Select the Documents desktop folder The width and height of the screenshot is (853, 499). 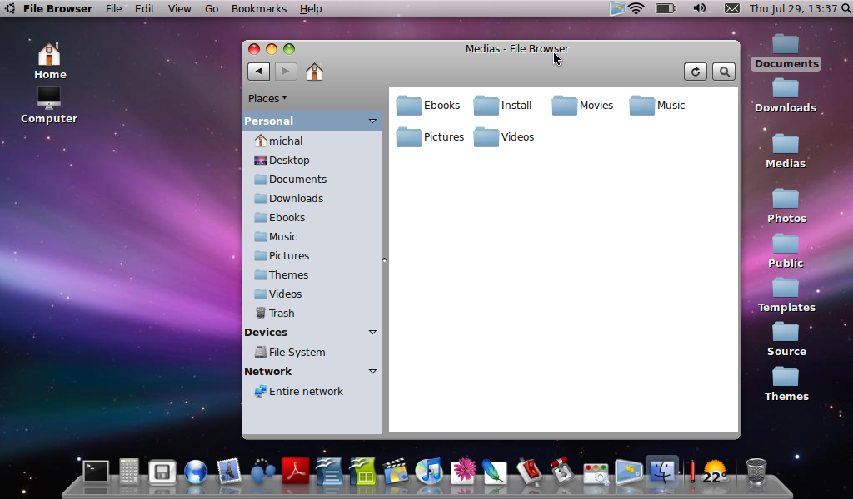(x=786, y=52)
